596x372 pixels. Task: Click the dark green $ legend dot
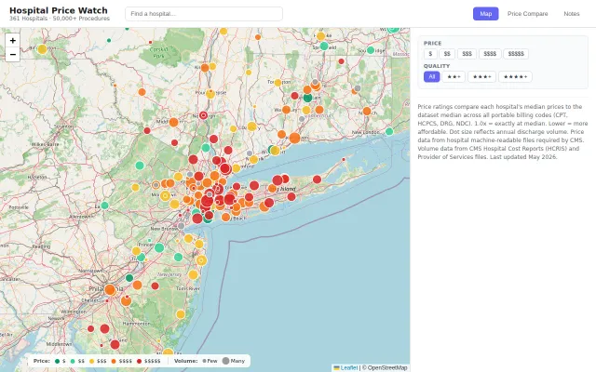(x=58, y=361)
